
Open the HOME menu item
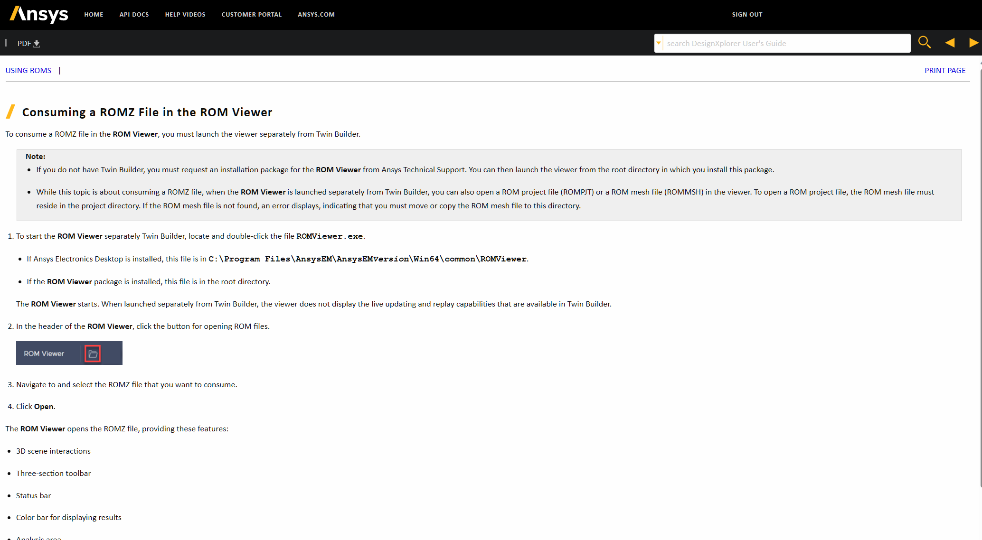tap(94, 15)
